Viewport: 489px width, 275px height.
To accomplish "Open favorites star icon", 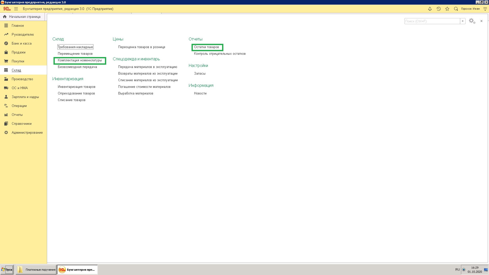I will (447, 9).
